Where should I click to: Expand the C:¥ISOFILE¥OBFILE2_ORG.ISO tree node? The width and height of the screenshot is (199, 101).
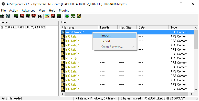[2, 27]
